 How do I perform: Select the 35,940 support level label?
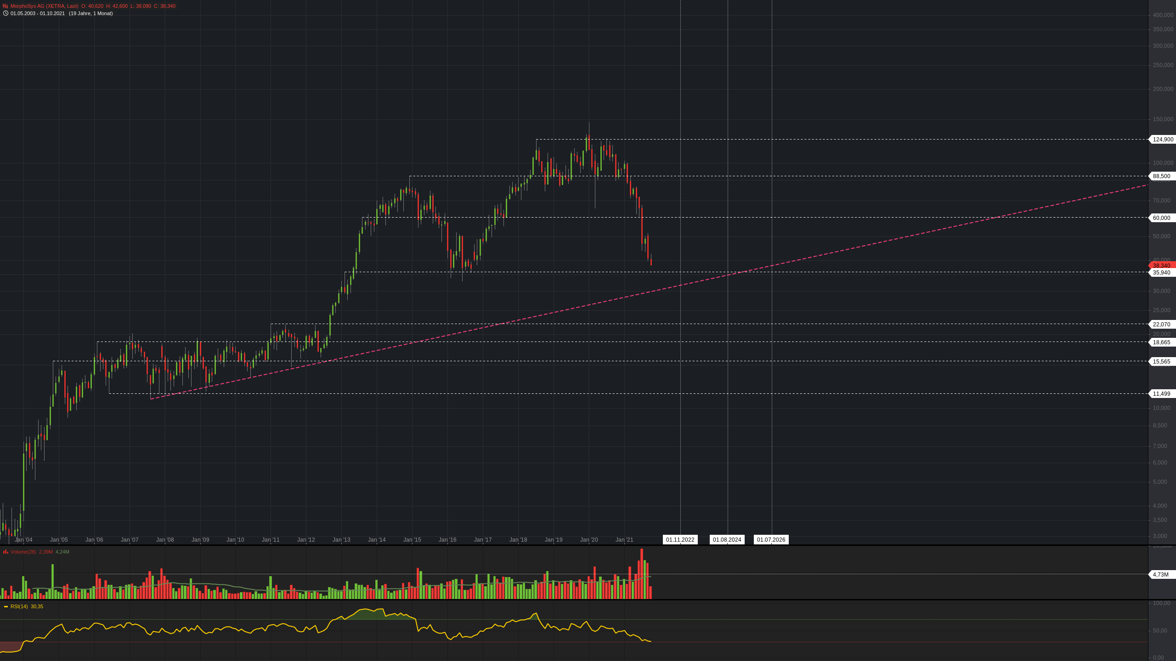1161,273
